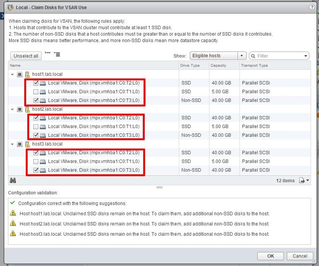This screenshot has width=319, height=266.
Task: Click the green check configuration status icon
Action: (13, 203)
